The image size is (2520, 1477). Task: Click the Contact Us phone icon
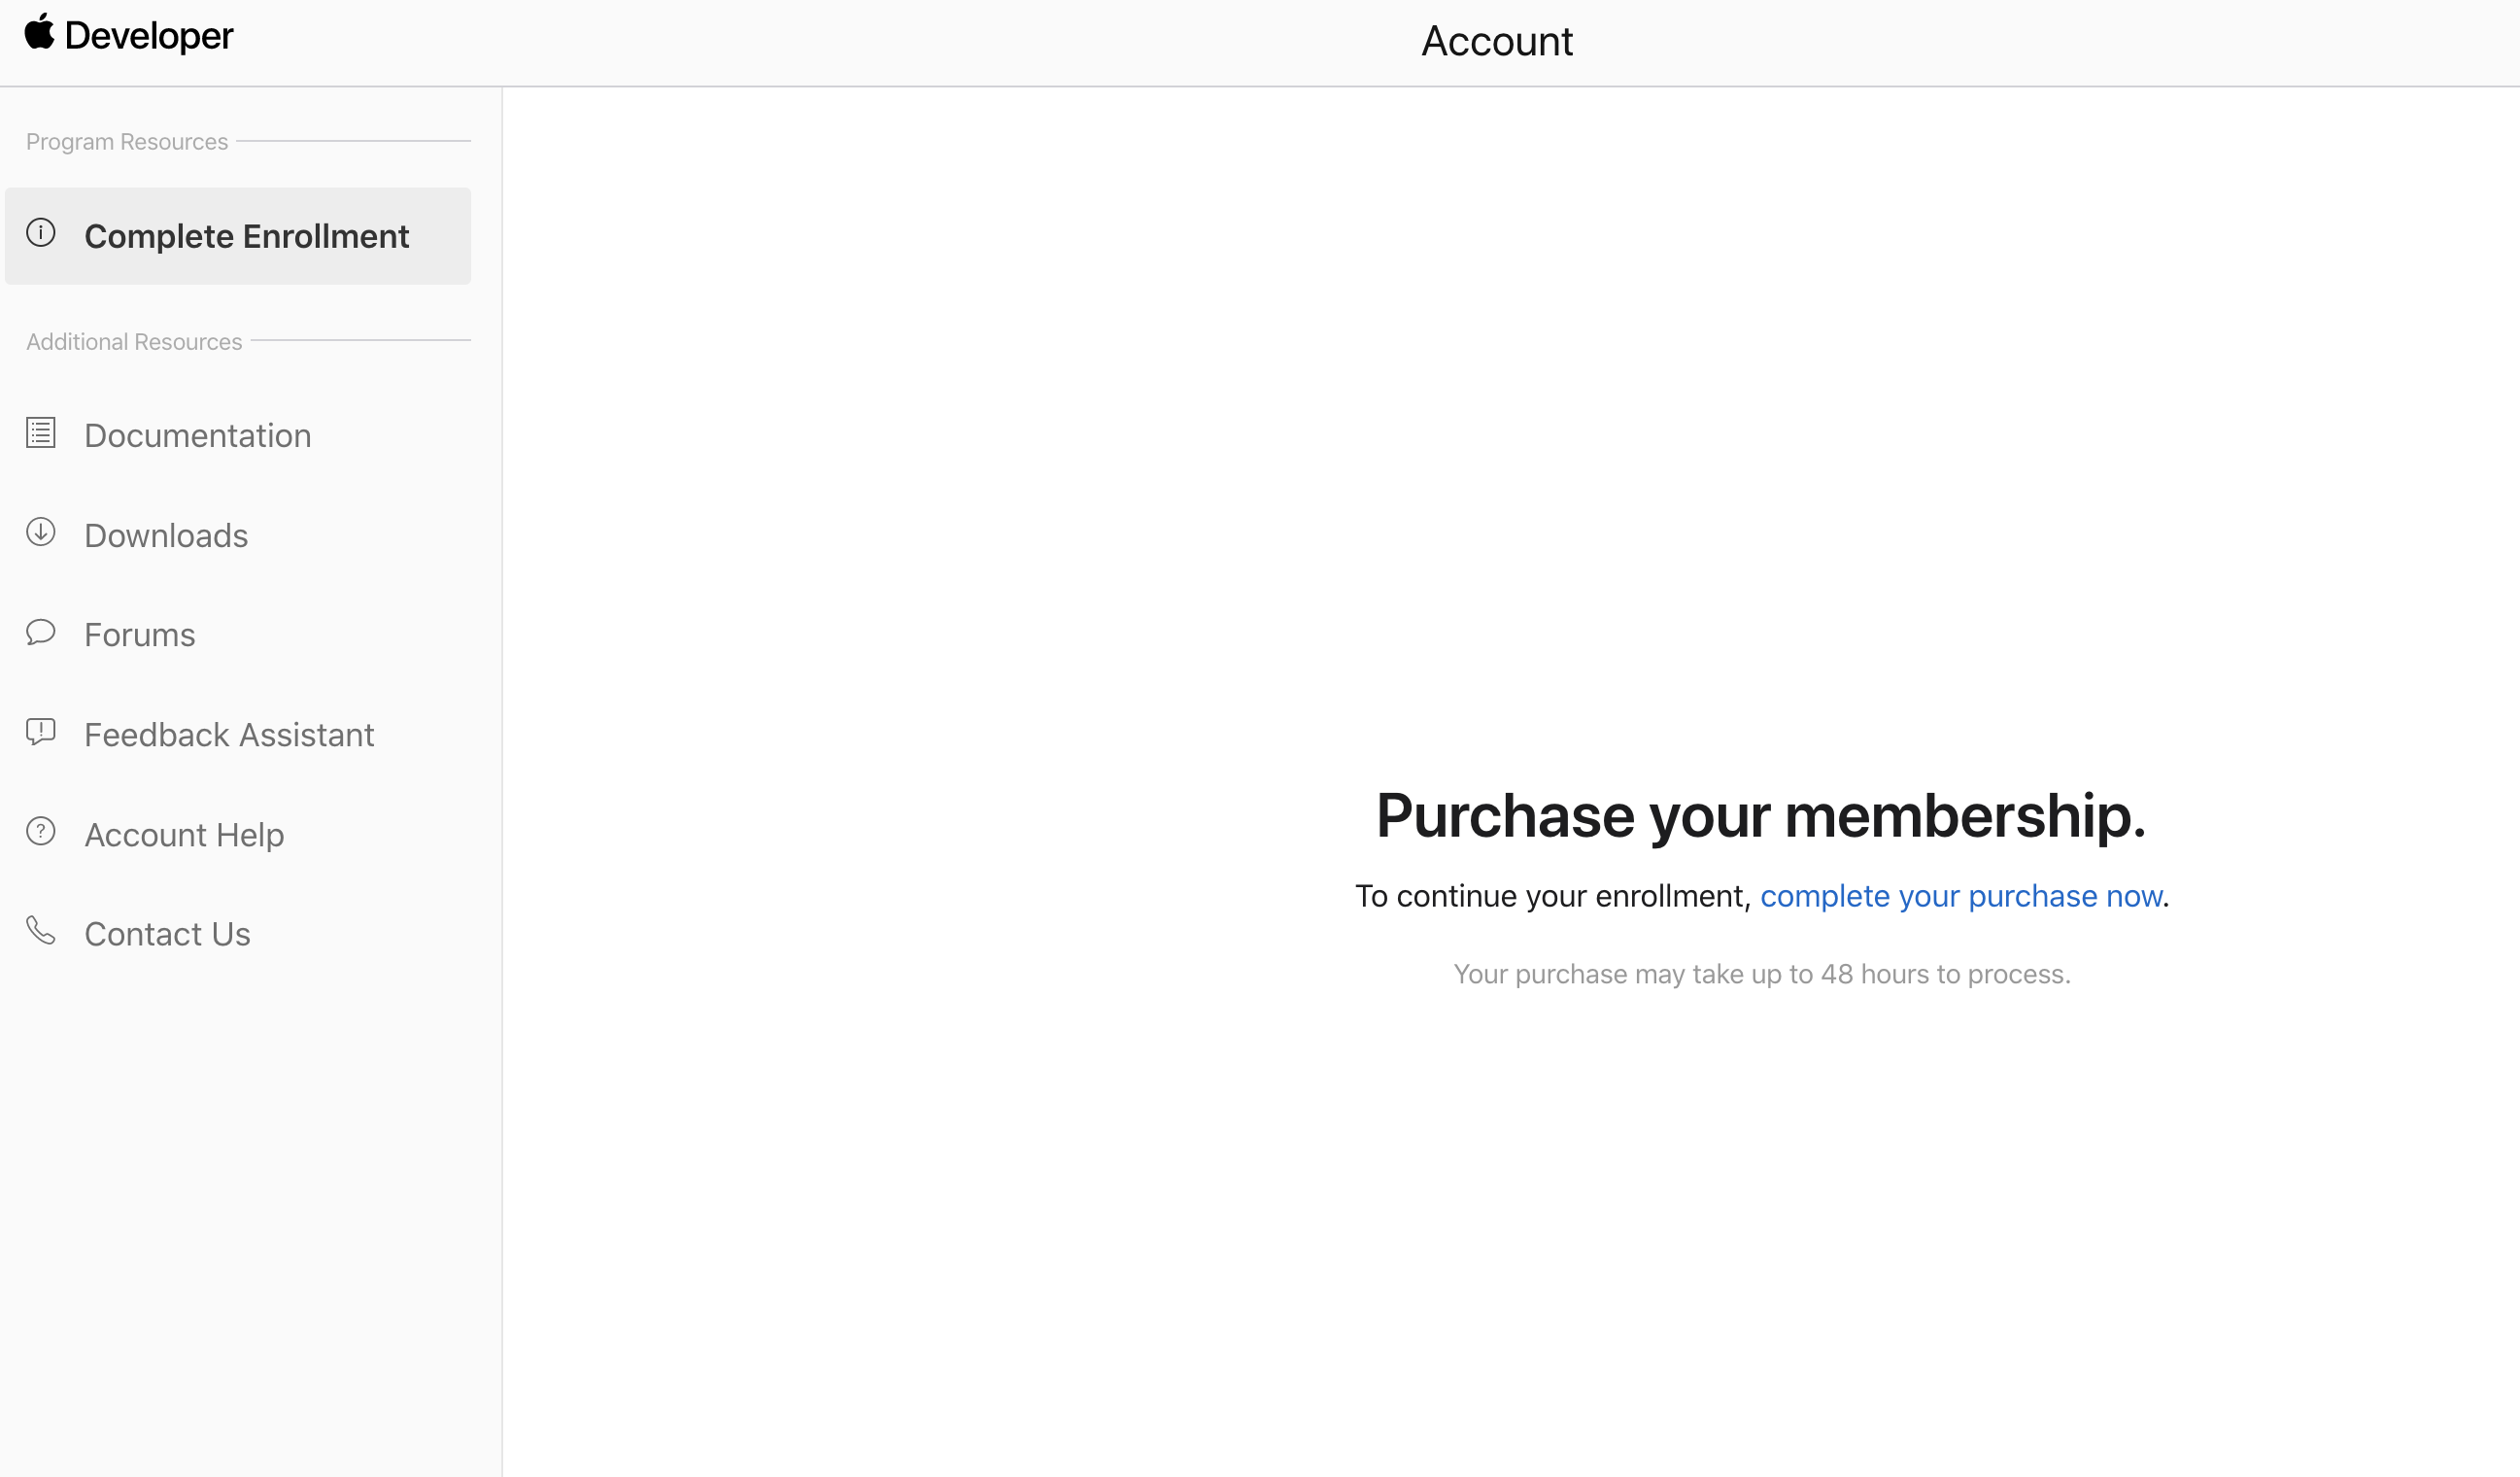tap(41, 931)
